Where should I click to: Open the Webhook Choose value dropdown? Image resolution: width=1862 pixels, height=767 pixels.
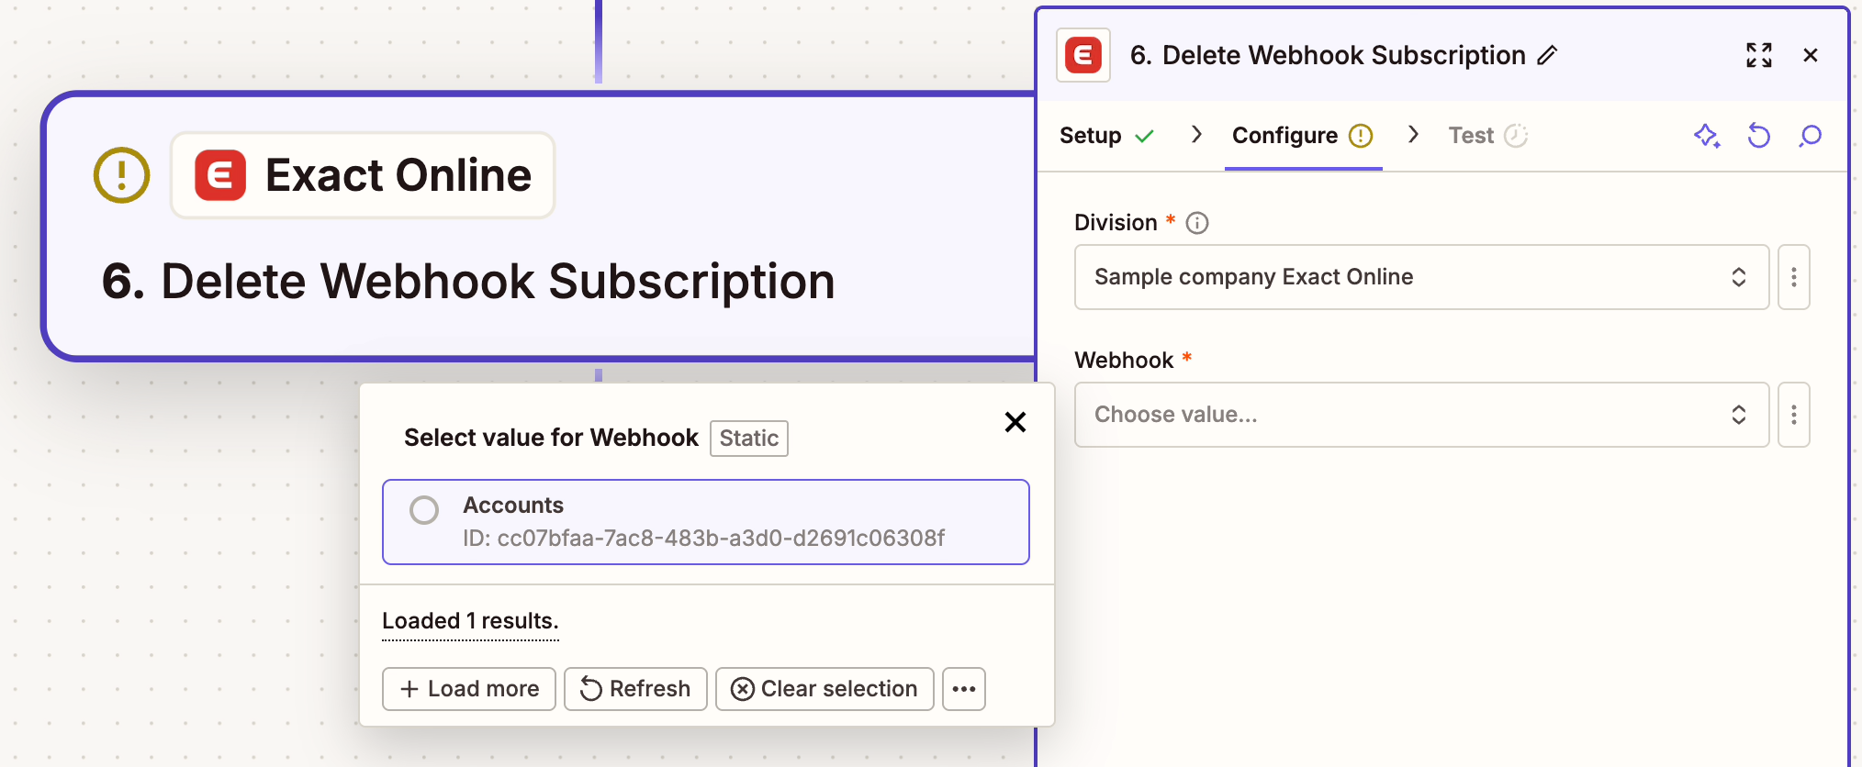(1421, 415)
